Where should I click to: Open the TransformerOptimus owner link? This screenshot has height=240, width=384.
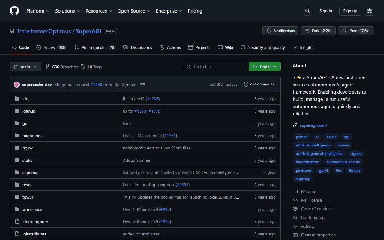point(44,31)
